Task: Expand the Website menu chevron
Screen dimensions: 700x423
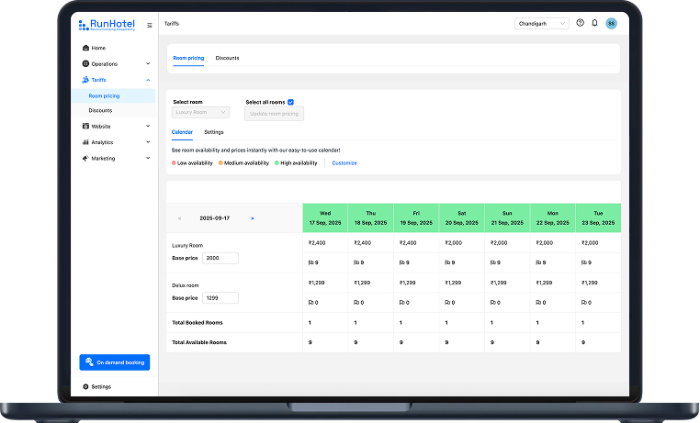Action: point(148,126)
